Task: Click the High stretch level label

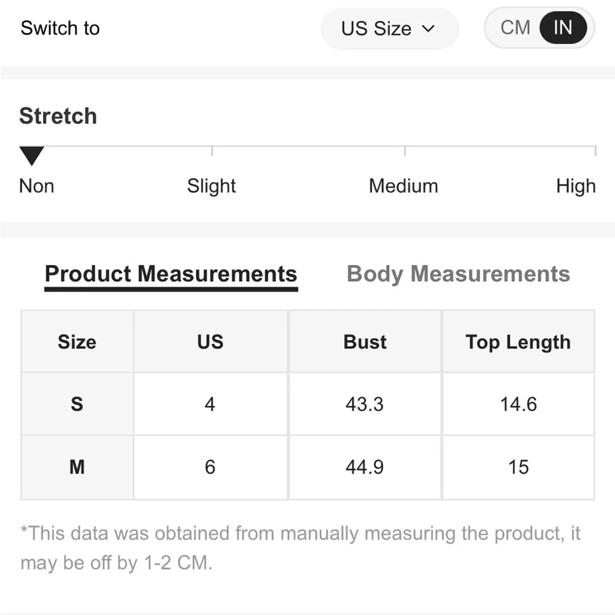Action: coord(576,186)
